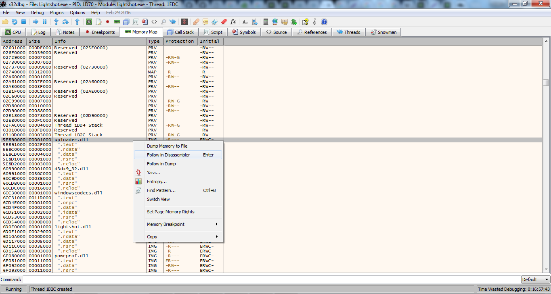Open the About info icon

(324, 22)
